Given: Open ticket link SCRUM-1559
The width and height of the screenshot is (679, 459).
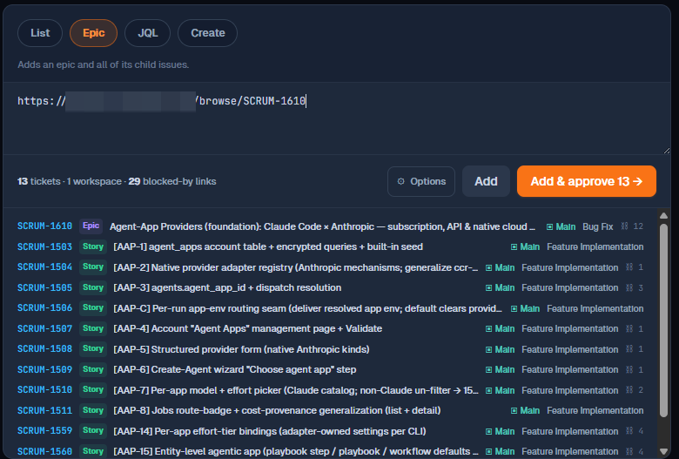Looking at the screenshot, I should click(x=44, y=430).
